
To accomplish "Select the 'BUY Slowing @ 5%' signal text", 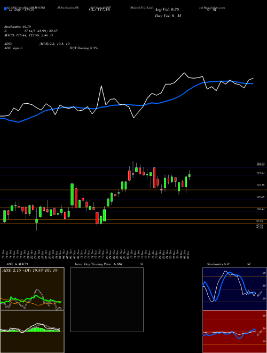I will point(84,48).
